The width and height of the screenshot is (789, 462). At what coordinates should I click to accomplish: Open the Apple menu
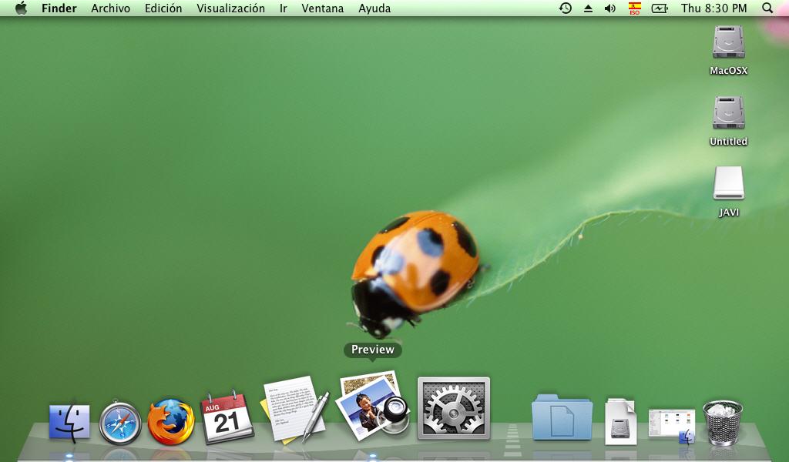point(21,8)
